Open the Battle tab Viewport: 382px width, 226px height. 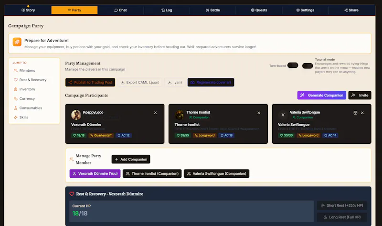pyautogui.click(x=213, y=10)
